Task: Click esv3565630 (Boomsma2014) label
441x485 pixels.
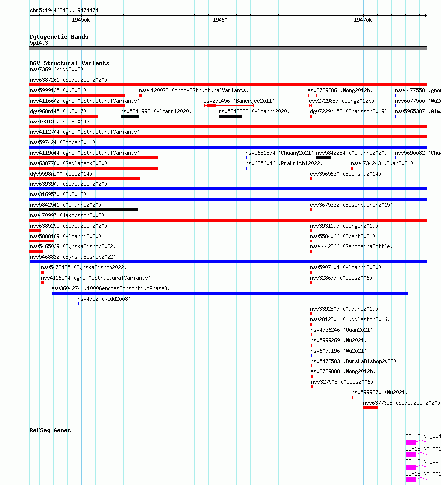Action: [345, 174]
